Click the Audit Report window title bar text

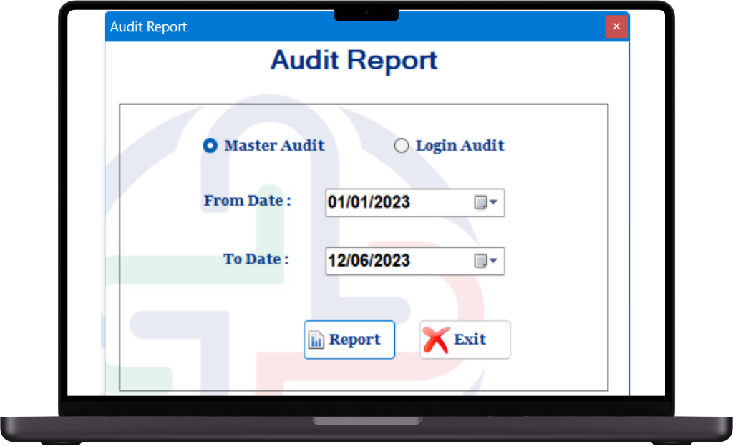click(148, 27)
